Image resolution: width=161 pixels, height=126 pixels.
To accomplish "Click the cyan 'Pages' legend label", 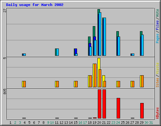I will click(x=157, y=38).
